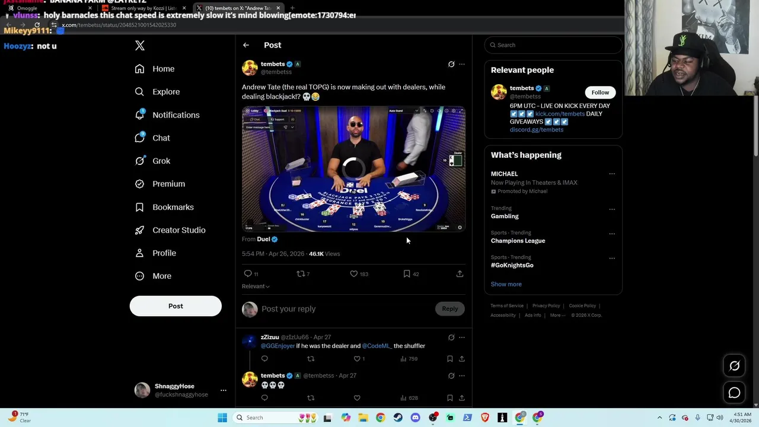Open Discord from the taskbar
Screen dimensions: 759x427
(x=415, y=418)
